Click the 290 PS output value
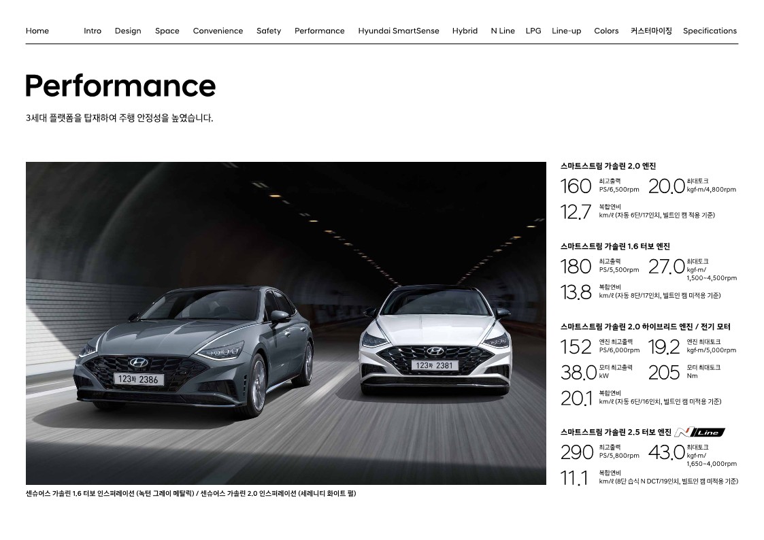 pyautogui.click(x=577, y=452)
